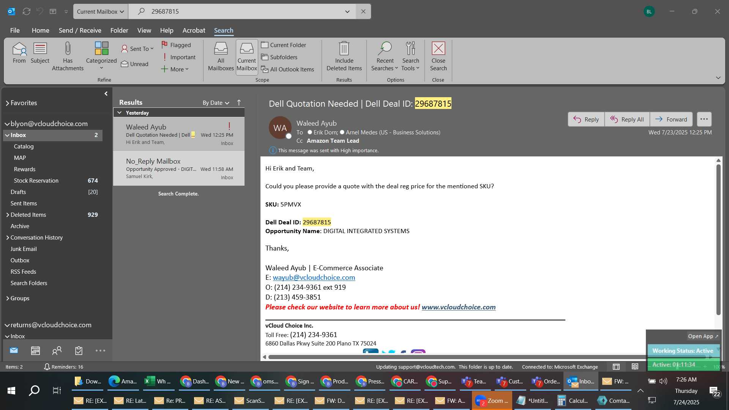
Task: Switch to Home ribbon tab
Action: click(40, 30)
